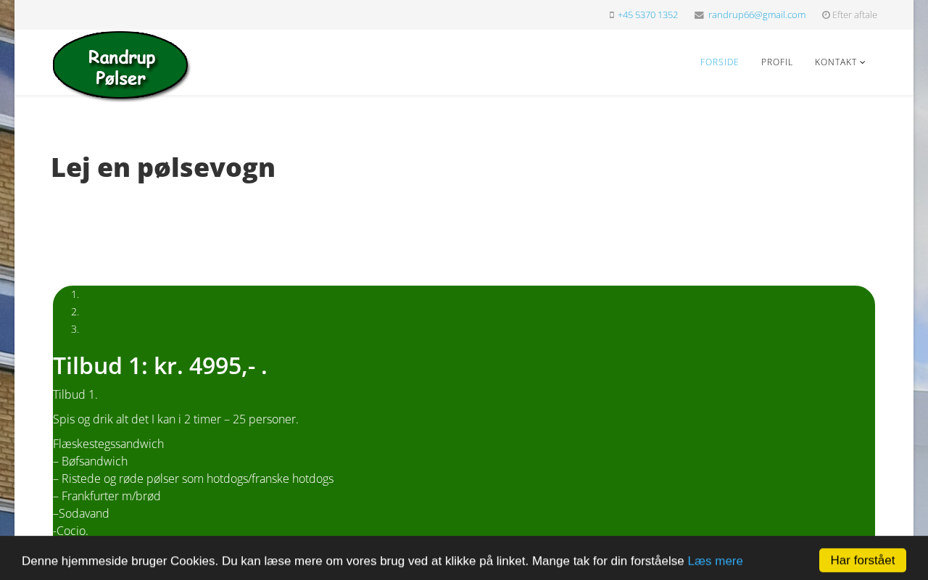Click the phone icon in top bar
Screen dimensions: 928x580
(612, 14)
